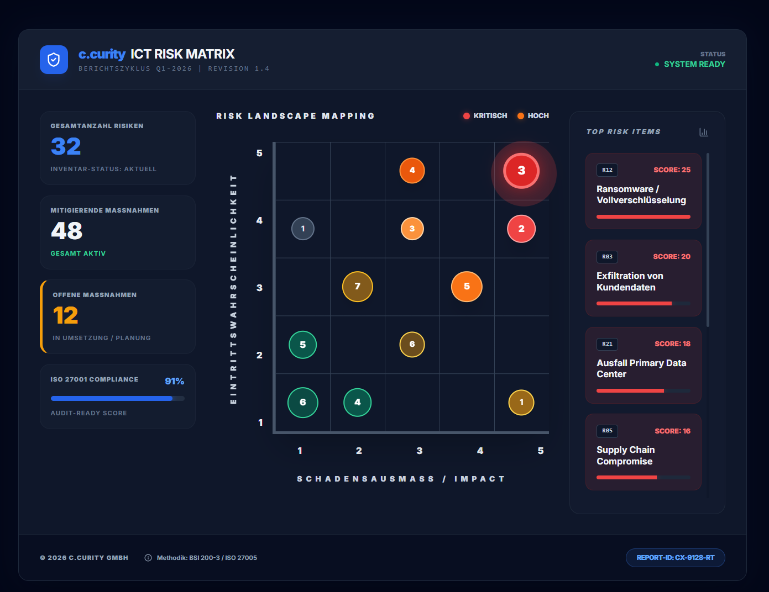Viewport: 769px width, 592px height.
Task: Click the blue shield logo icon
Action: 54,60
